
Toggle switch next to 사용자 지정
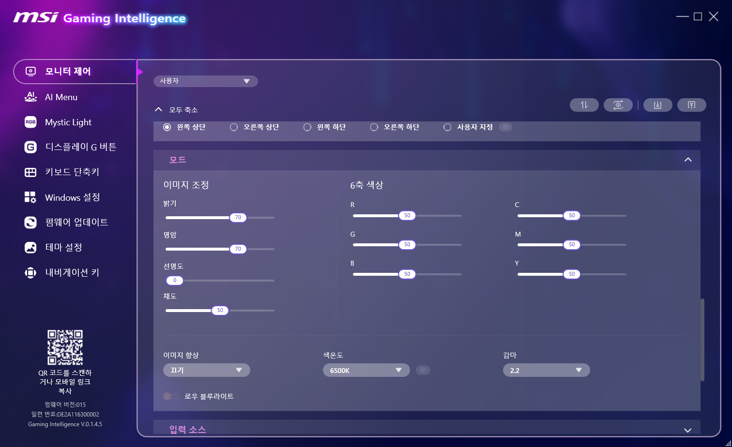point(505,127)
